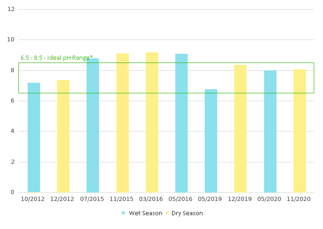Click the Dry Season legend color swatch
The image size is (323, 229).
point(167,213)
